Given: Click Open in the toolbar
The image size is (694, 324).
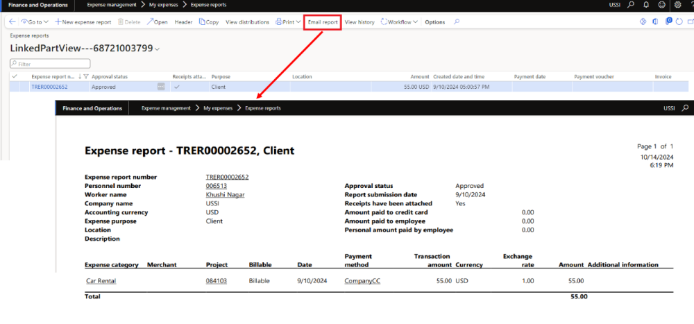Looking at the screenshot, I should click(x=157, y=22).
